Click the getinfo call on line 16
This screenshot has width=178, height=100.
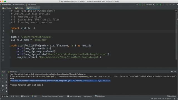64,54
